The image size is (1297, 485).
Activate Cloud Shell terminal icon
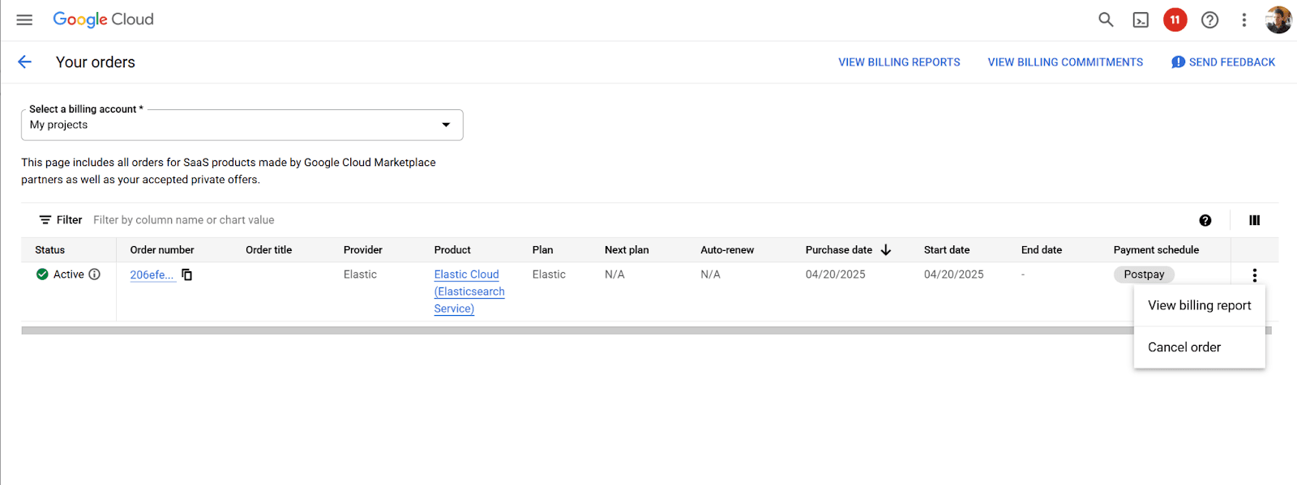point(1141,20)
